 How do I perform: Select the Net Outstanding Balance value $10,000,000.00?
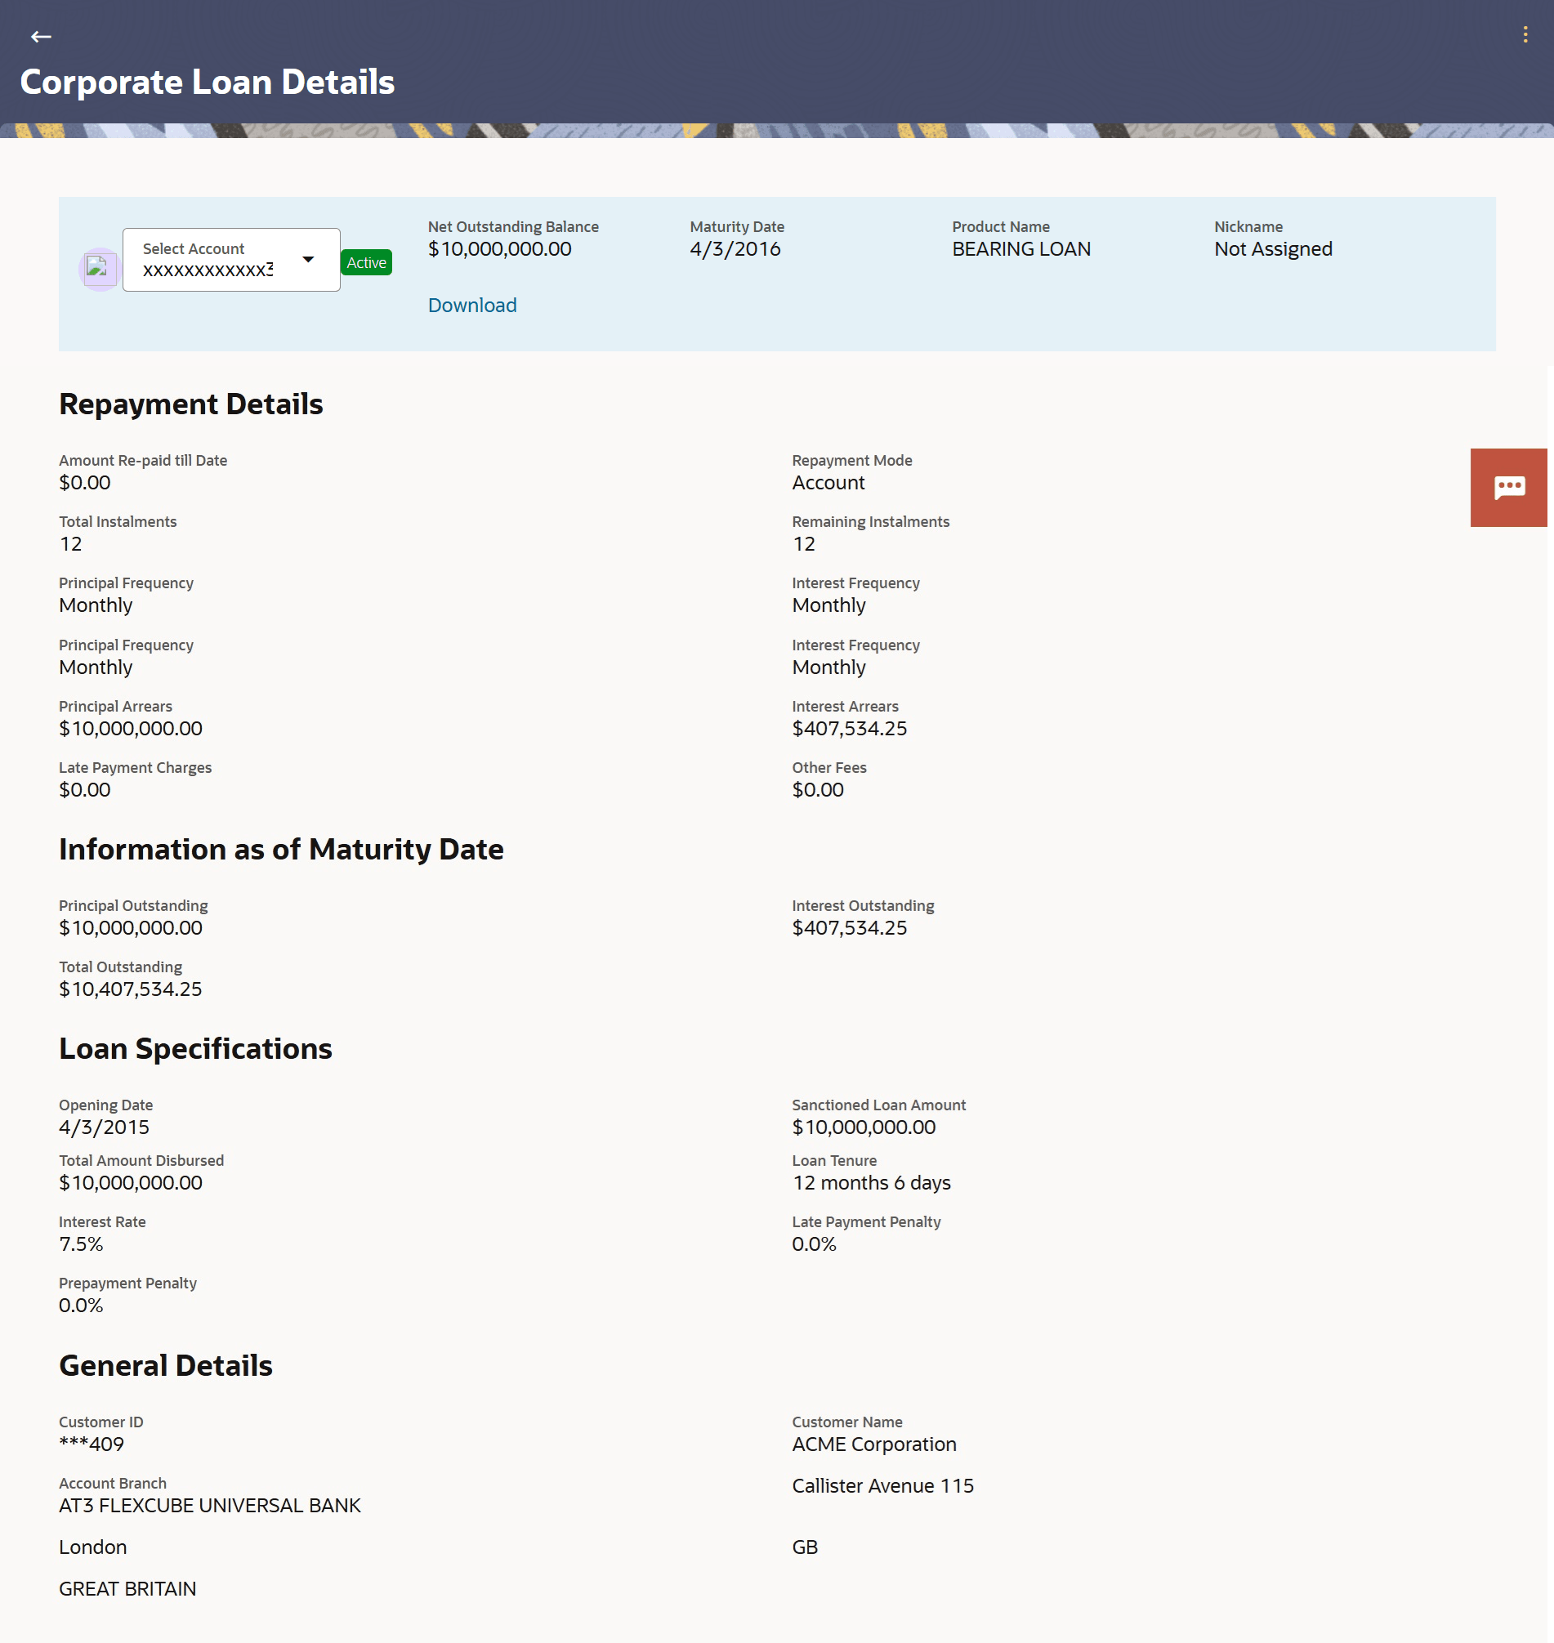click(499, 249)
